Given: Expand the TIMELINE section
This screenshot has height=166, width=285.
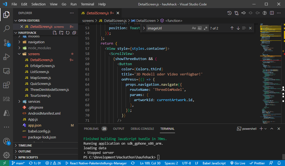Looking at the screenshot, I should [25, 145].
